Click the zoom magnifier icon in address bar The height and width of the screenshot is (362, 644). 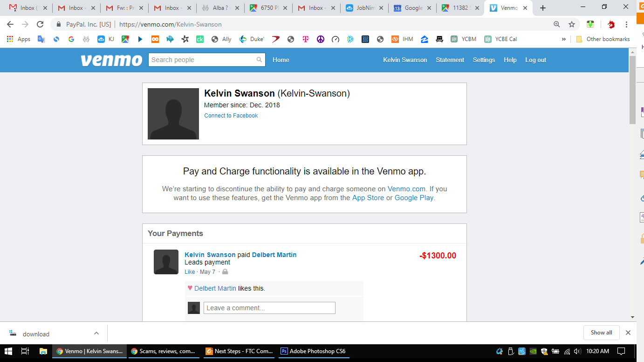pyautogui.click(x=557, y=24)
